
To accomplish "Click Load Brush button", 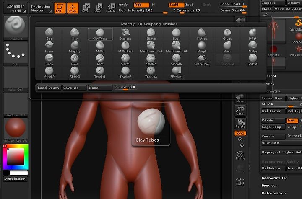I will [x=49, y=88].
